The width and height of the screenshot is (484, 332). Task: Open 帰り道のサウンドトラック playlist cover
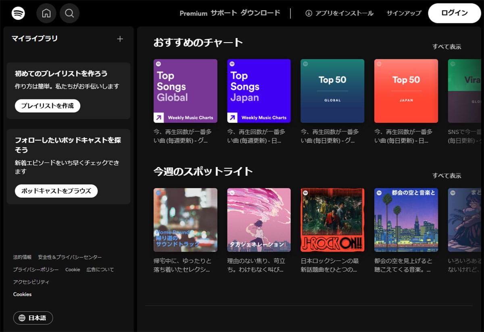pyautogui.click(x=186, y=220)
